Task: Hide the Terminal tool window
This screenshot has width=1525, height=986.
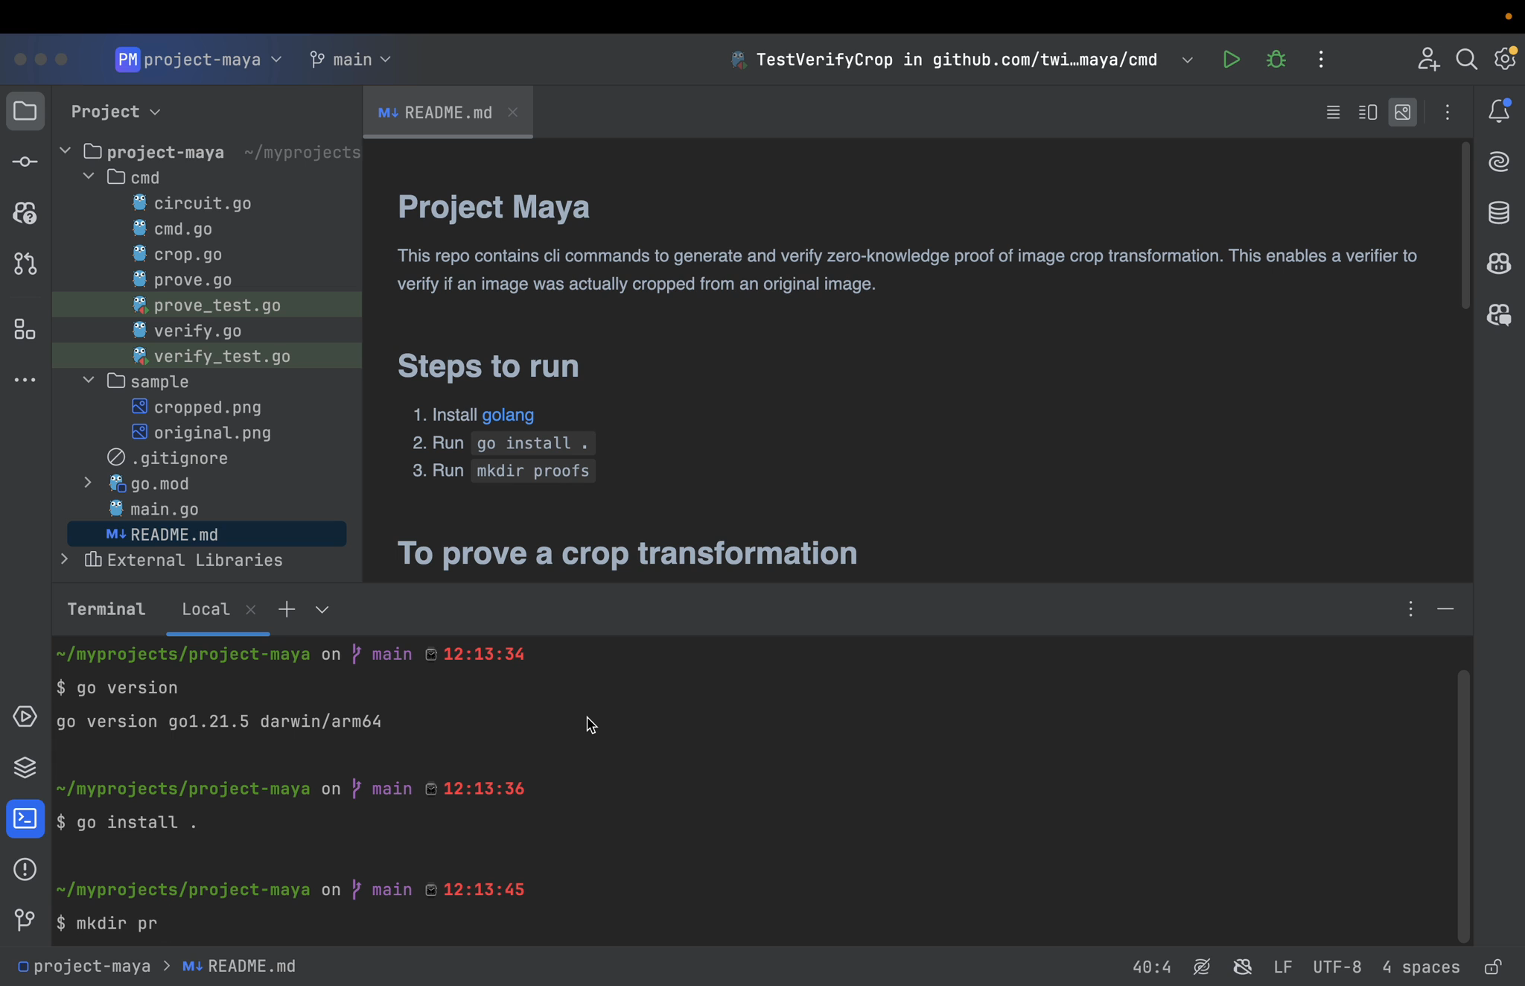Action: click(x=1445, y=609)
